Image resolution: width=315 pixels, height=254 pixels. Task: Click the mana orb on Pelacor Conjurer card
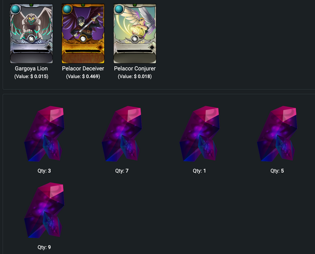point(119,9)
